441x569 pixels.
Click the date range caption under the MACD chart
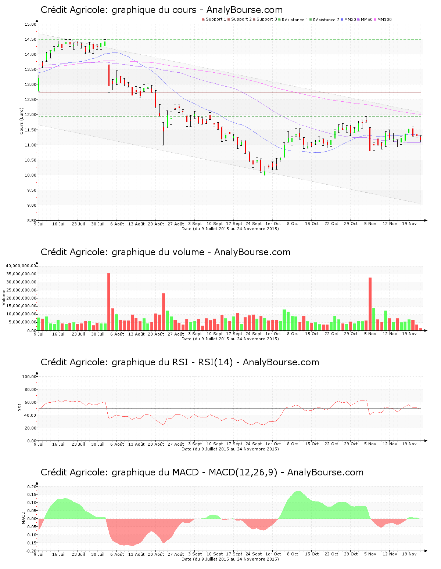click(230, 559)
